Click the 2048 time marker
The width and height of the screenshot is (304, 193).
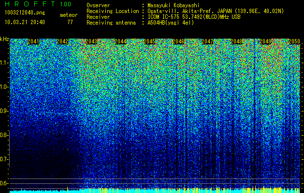click(236, 41)
